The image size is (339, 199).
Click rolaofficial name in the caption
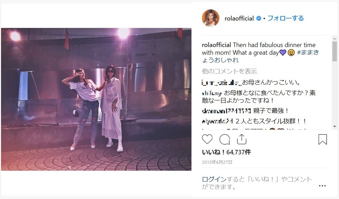click(217, 45)
